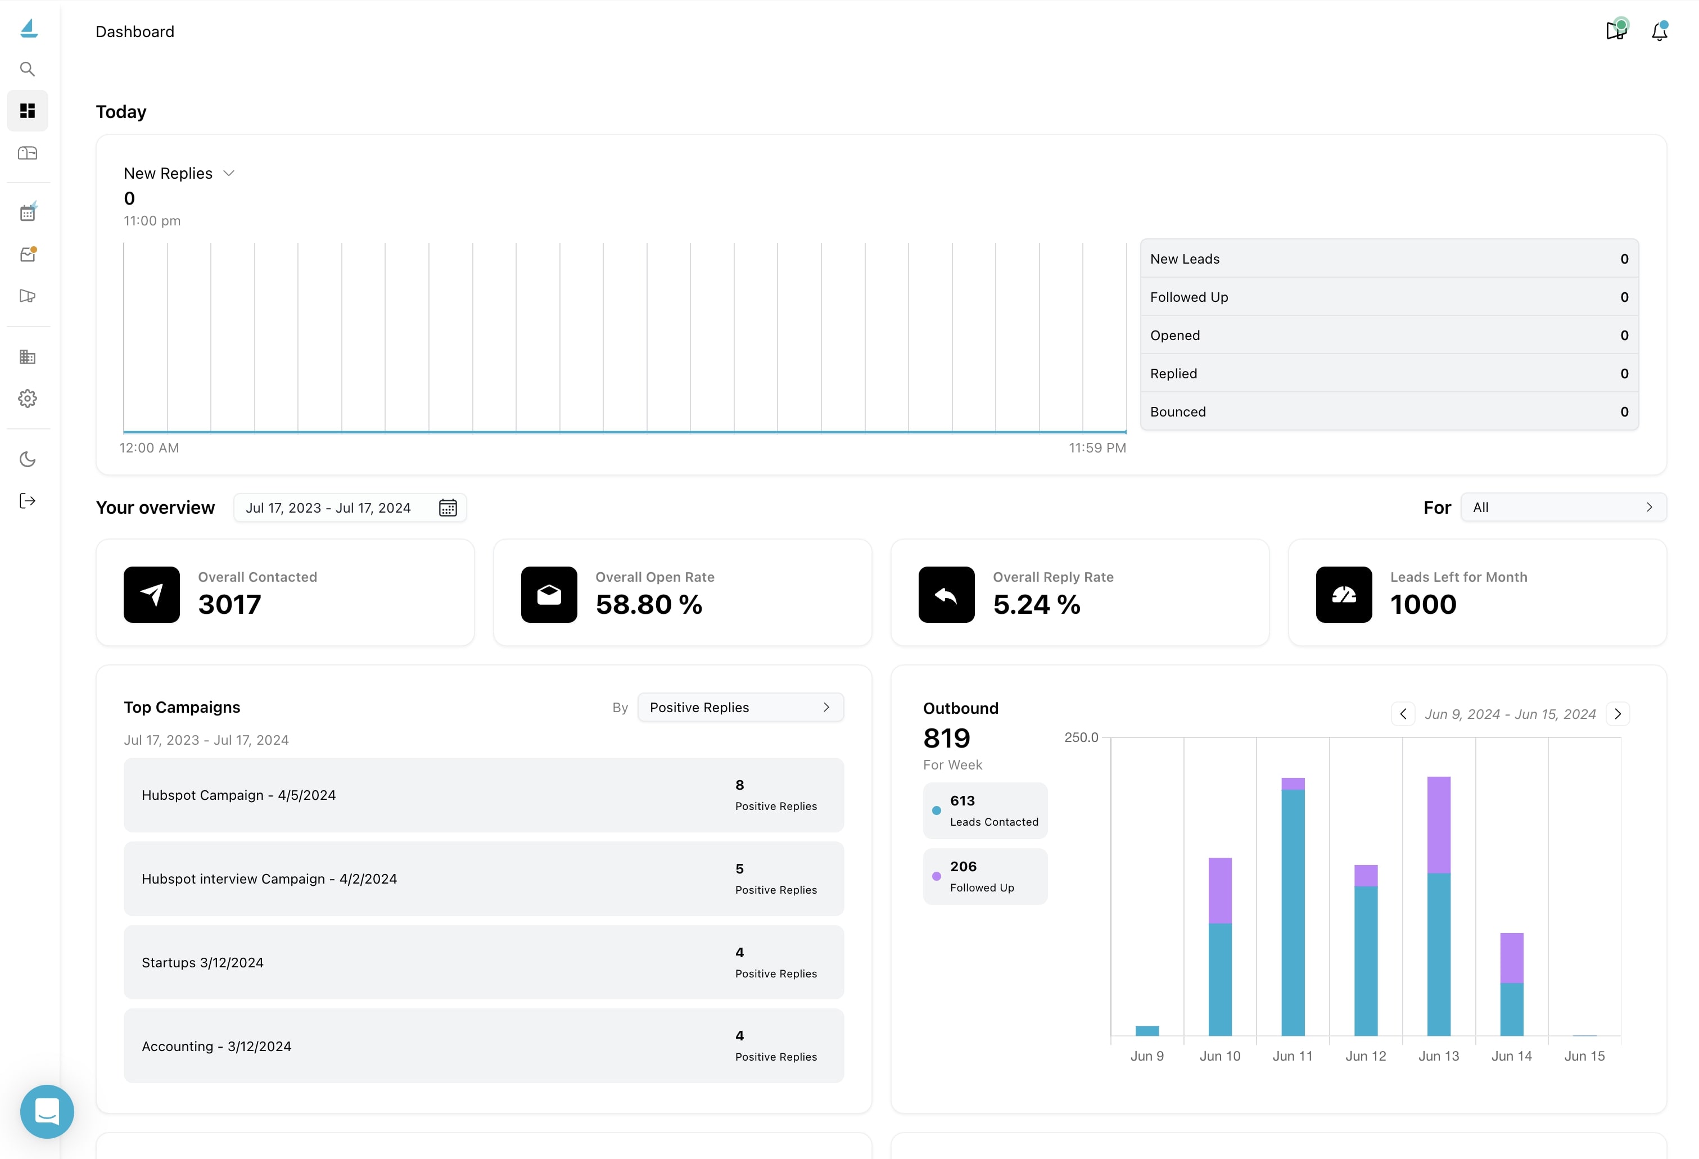This screenshot has height=1159, width=1699.
Task: Click the Jun 10 bar in Outbound chart
Action: point(1220,947)
